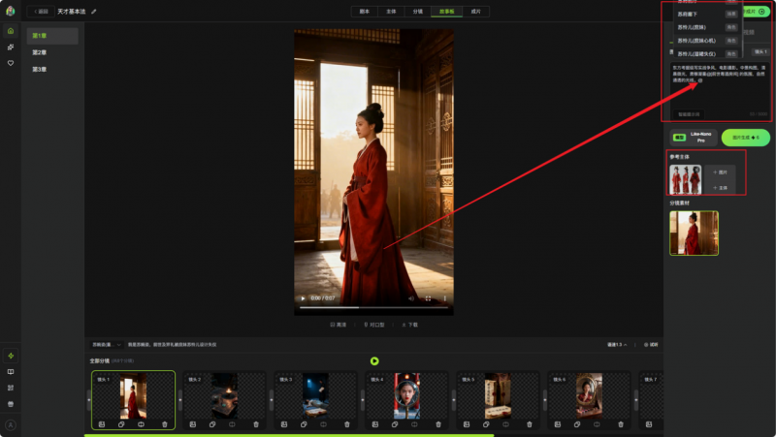Image resolution: width=776 pixels, height=437 pixels.
Task: Click green play button above storyboard strip
Action: point(374,361)
